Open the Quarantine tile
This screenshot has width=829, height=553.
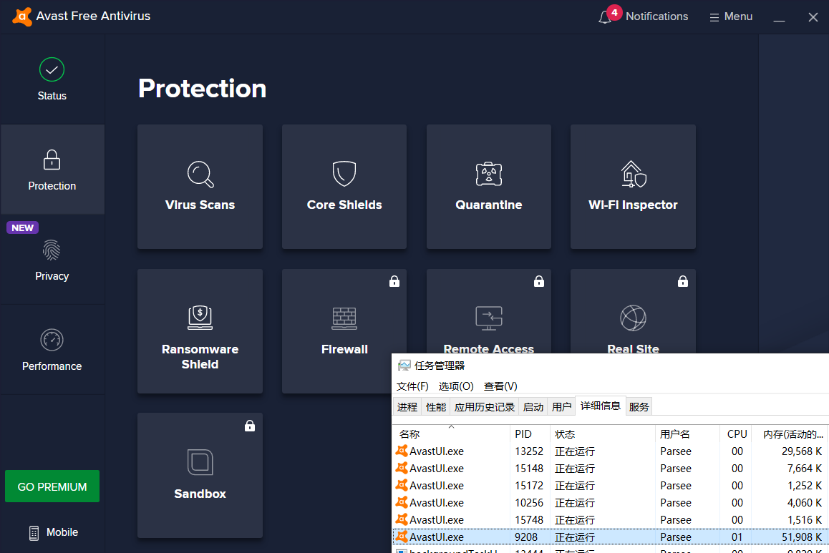[x=488, y=187]
